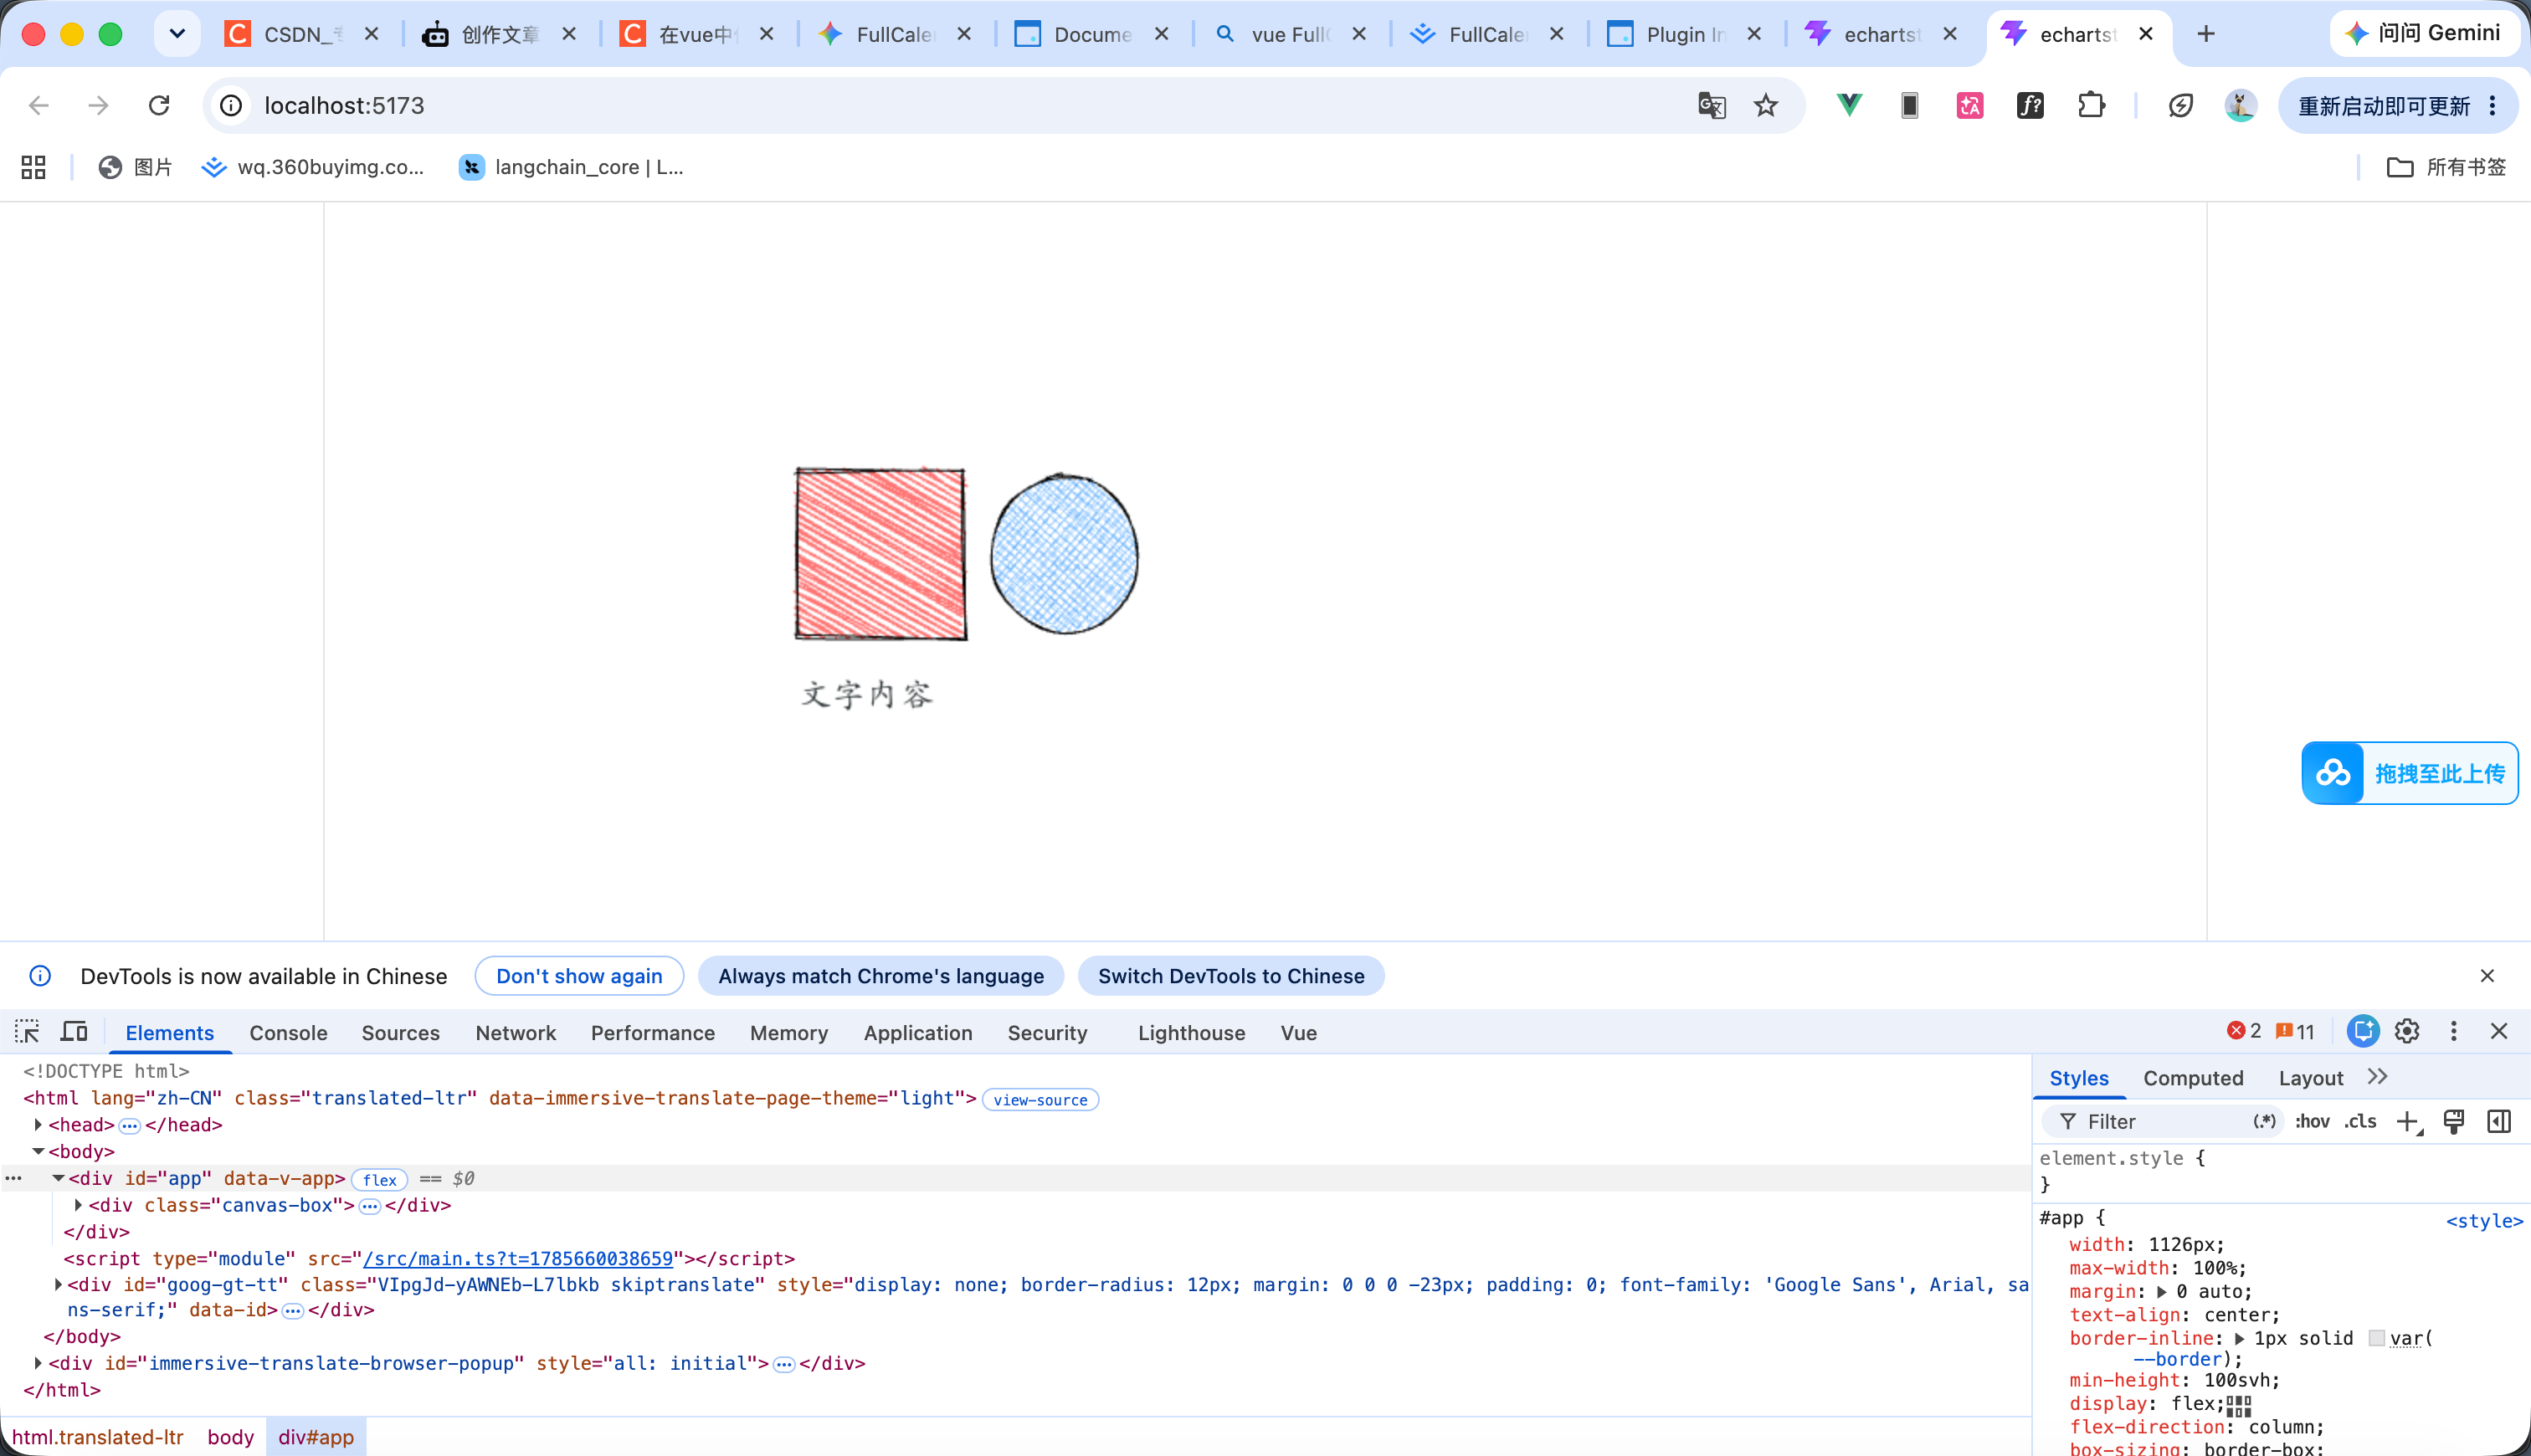
Task: Bookmark this page with the star icon
Action: (x=1766, y=105)
